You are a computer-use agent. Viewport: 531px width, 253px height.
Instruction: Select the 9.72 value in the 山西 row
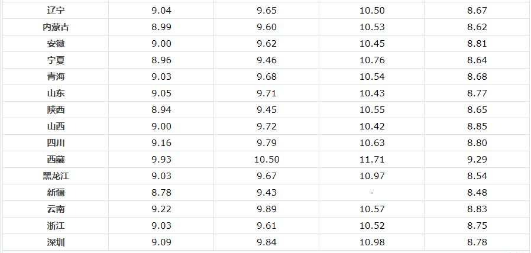pos(266,126)
